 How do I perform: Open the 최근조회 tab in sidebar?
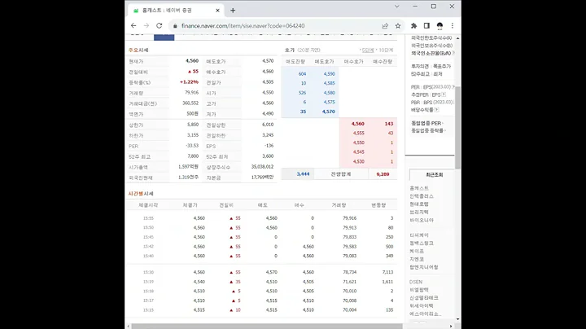[435, 174]
